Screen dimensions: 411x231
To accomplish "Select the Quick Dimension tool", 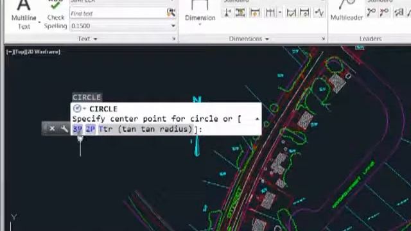I will (x=255, y=12).
